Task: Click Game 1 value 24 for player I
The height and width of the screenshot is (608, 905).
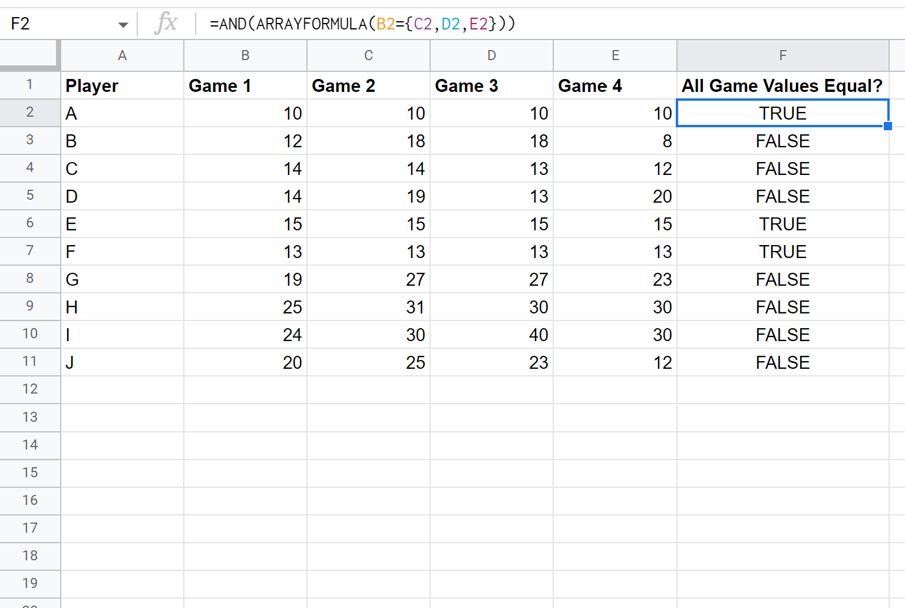Action: coord(246,335)
